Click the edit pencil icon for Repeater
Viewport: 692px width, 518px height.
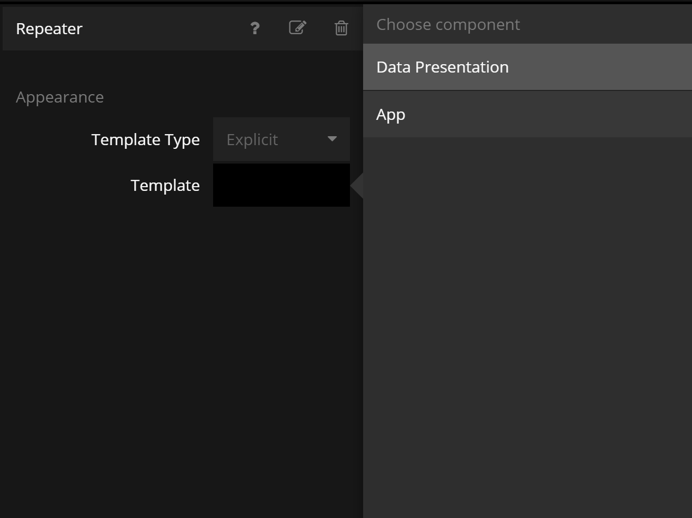[298, 28]
